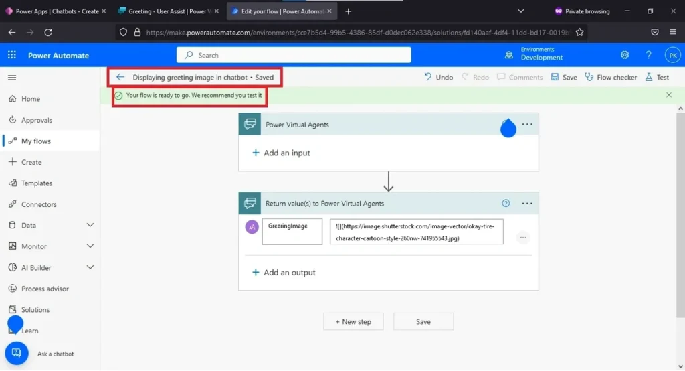The height and width of the screenshot is (371, 685).
Task: Click Add an input
Action: point(281,153)
